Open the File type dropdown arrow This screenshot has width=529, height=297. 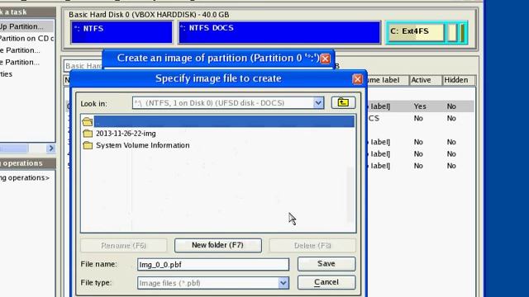tap(284, 283)
